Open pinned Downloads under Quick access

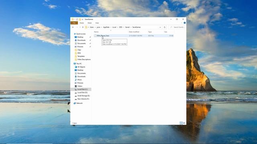pos(82,40)
